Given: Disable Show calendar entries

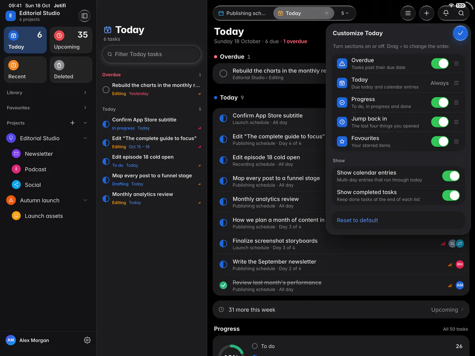Looking at the screenshot, I should coord(451,176).
